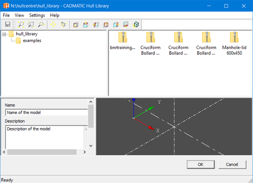253x183 pixels.
Task: Click the first cube view icon
Action: [x=76, y=25]
